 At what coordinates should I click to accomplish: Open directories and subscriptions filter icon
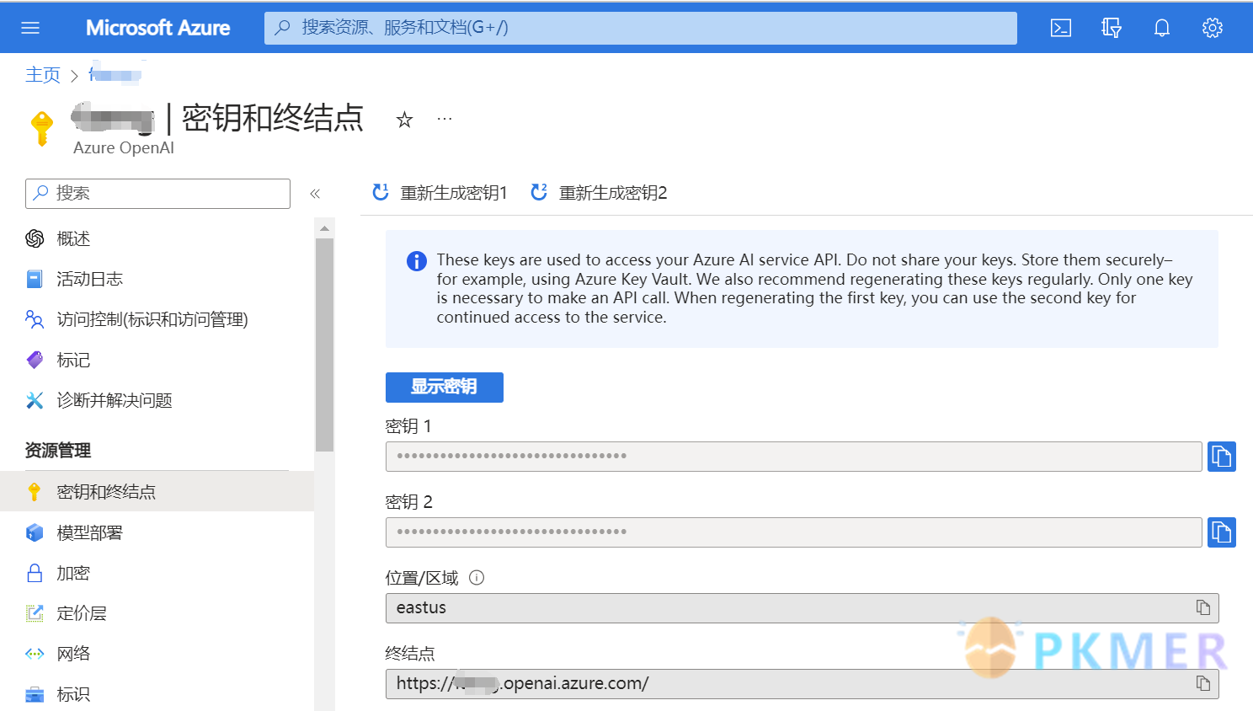(x=1112, y=28)
